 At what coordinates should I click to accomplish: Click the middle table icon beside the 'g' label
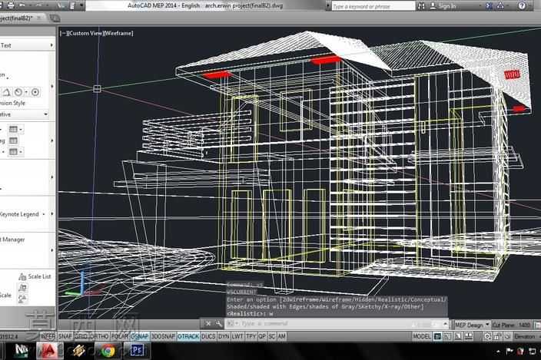point(13,140)
